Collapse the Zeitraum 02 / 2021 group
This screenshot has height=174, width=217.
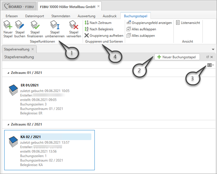(8, 124)
